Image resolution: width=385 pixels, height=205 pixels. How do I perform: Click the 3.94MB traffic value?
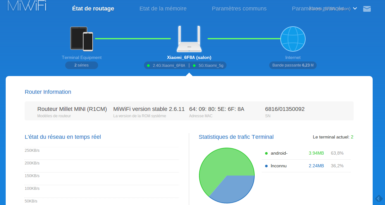[x=316, y=153]
